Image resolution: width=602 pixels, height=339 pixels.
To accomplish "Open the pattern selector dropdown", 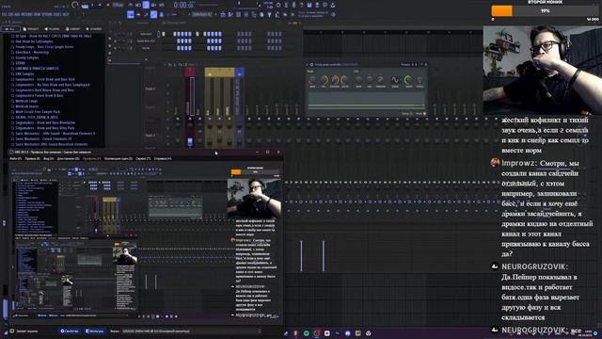I will click(202, 15).
